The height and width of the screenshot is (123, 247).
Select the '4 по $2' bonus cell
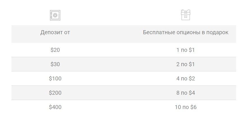click(186, 78)
